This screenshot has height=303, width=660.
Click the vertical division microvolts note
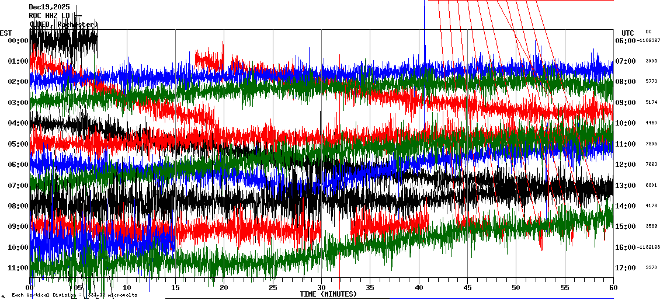tap(74, 295)
